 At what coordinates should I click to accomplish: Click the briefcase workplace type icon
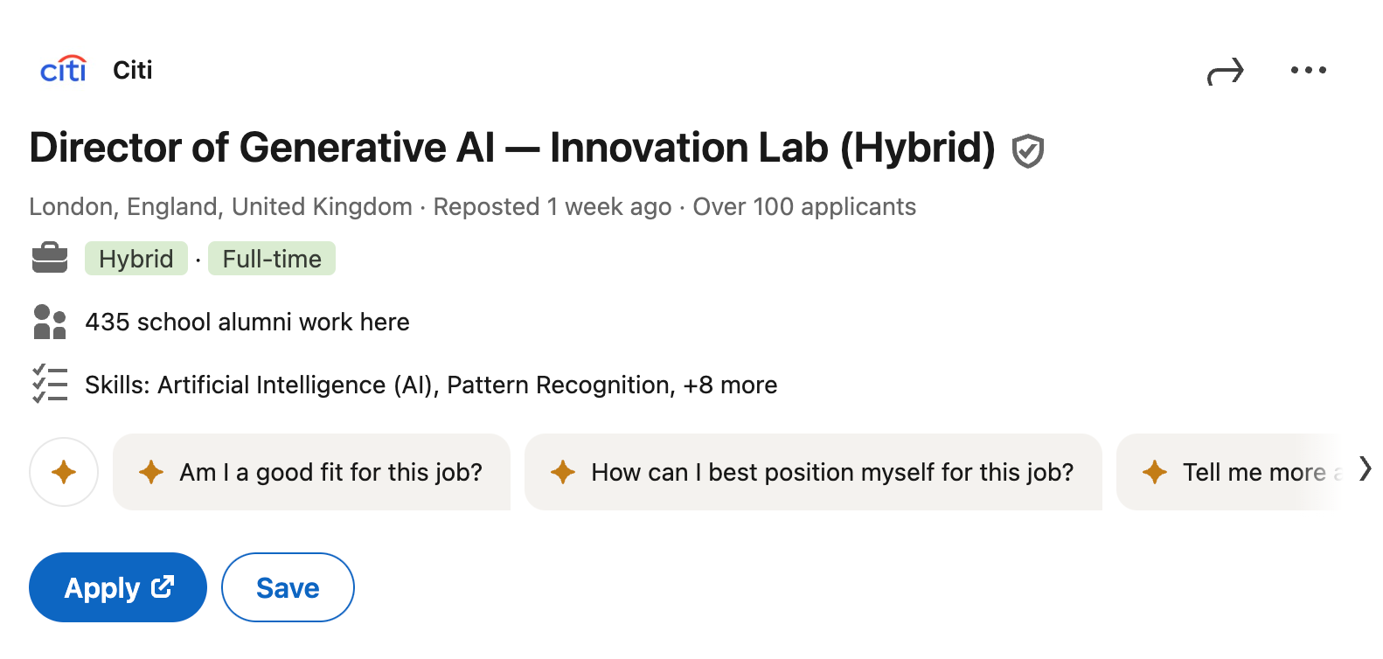pos(50,258)
